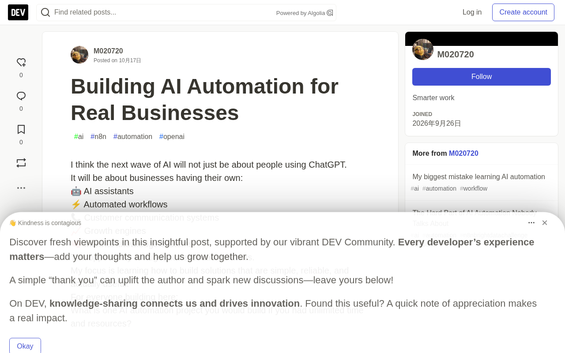
Task: Confirm the banner with Okay
Action: pos(25,346)
